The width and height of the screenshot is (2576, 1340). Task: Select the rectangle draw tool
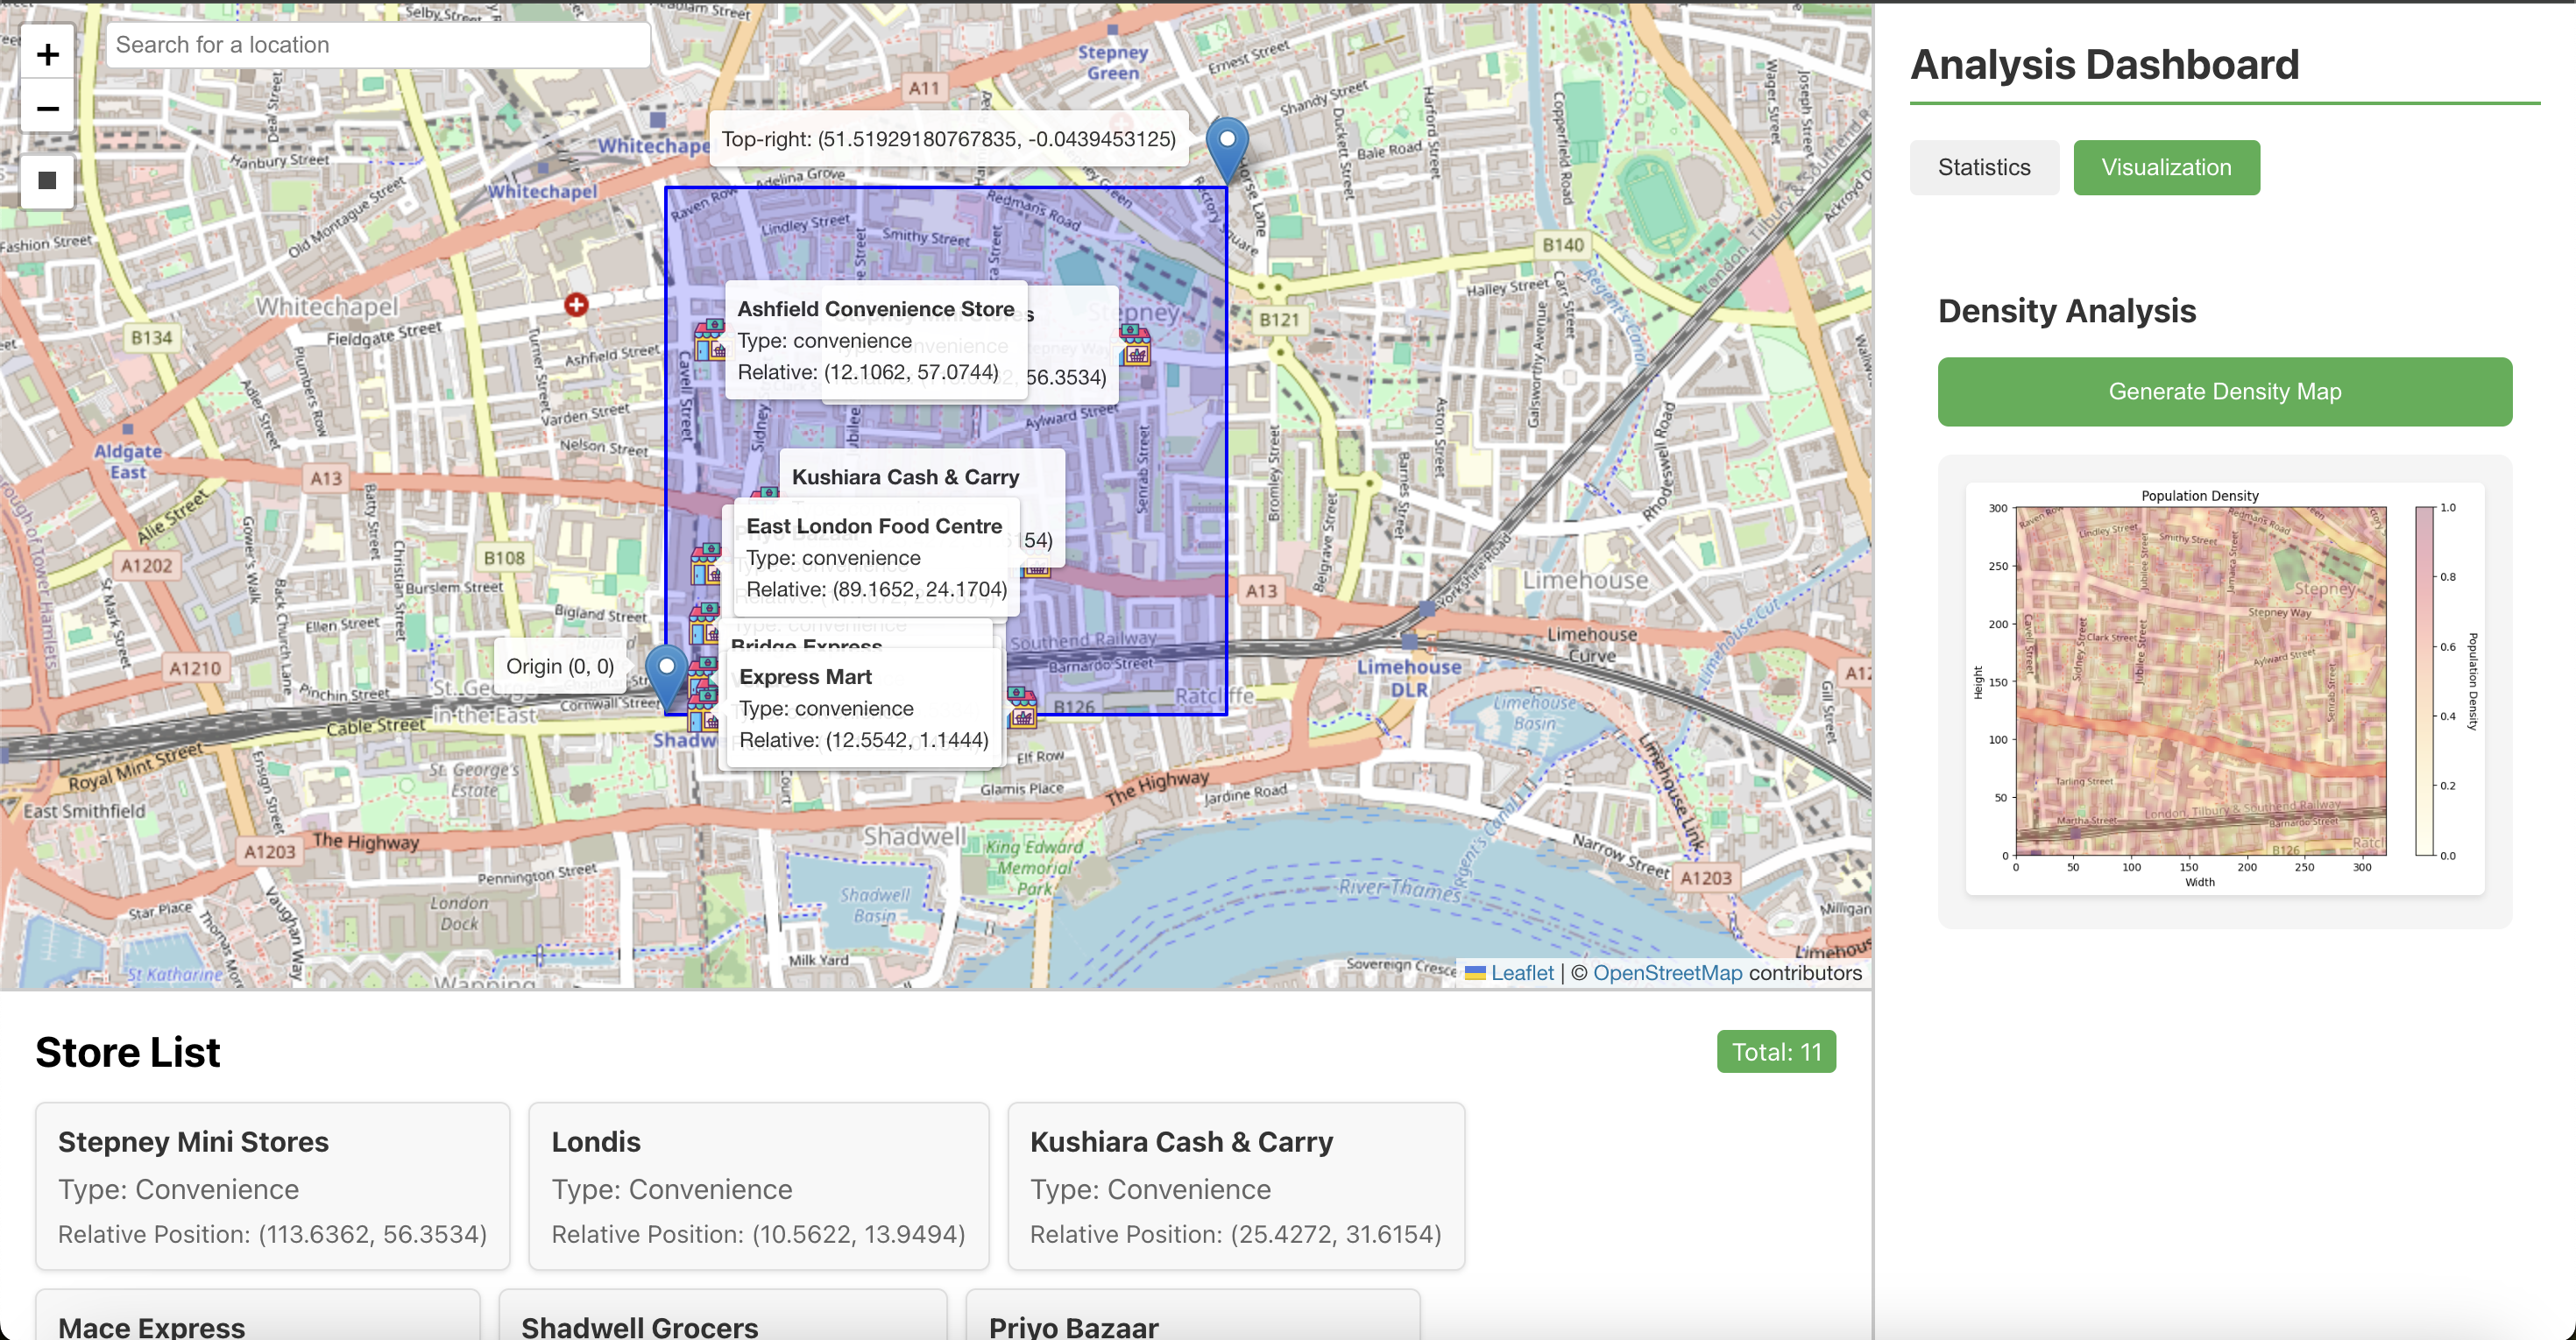(47, 181)
